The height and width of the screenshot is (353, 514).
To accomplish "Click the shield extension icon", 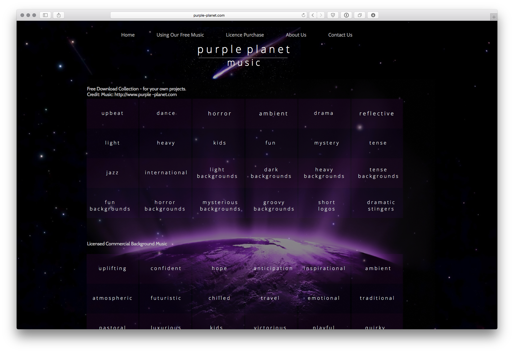I will click(x=333, y=15).
